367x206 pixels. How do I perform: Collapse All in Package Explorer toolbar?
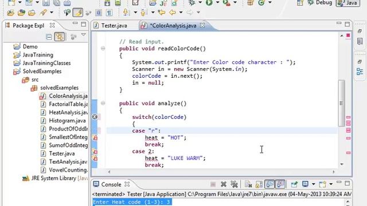(49, 37)
